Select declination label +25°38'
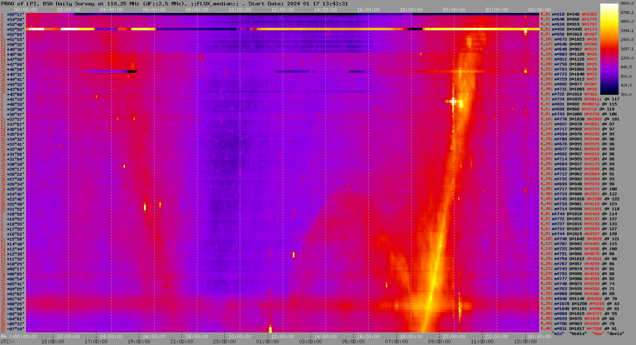The image size is (636, 345). (15, 189)
